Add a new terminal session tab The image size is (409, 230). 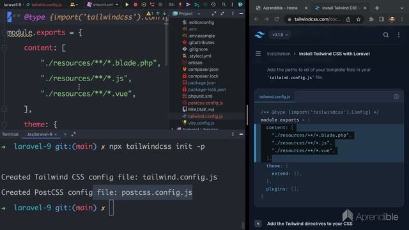[x=65, y=135]
